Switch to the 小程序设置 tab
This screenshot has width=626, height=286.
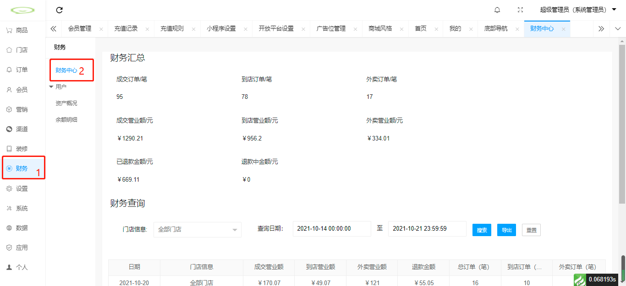pyautogui.click(x=221, y=28)
